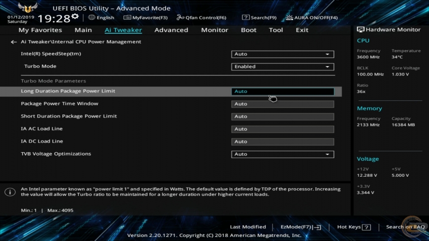Open the Monitor tab
Screen dimensions: 429x241
pyautogui.click(x=214, y=30)
